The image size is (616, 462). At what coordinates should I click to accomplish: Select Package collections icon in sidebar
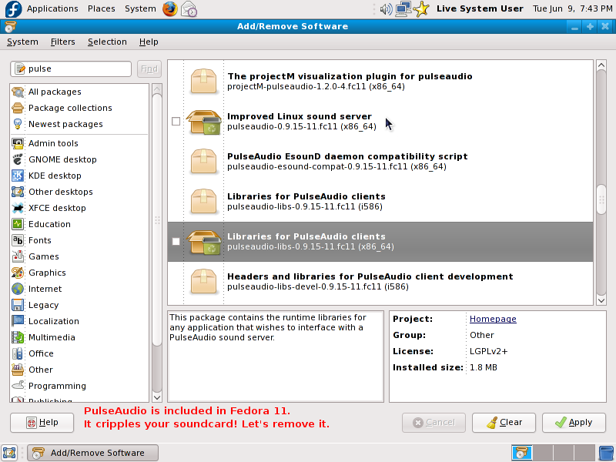coord(18,108)
